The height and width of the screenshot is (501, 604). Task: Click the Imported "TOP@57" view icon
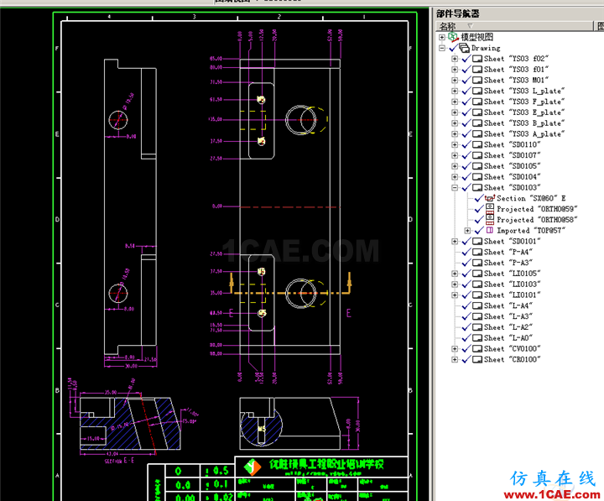coord(490,230)
